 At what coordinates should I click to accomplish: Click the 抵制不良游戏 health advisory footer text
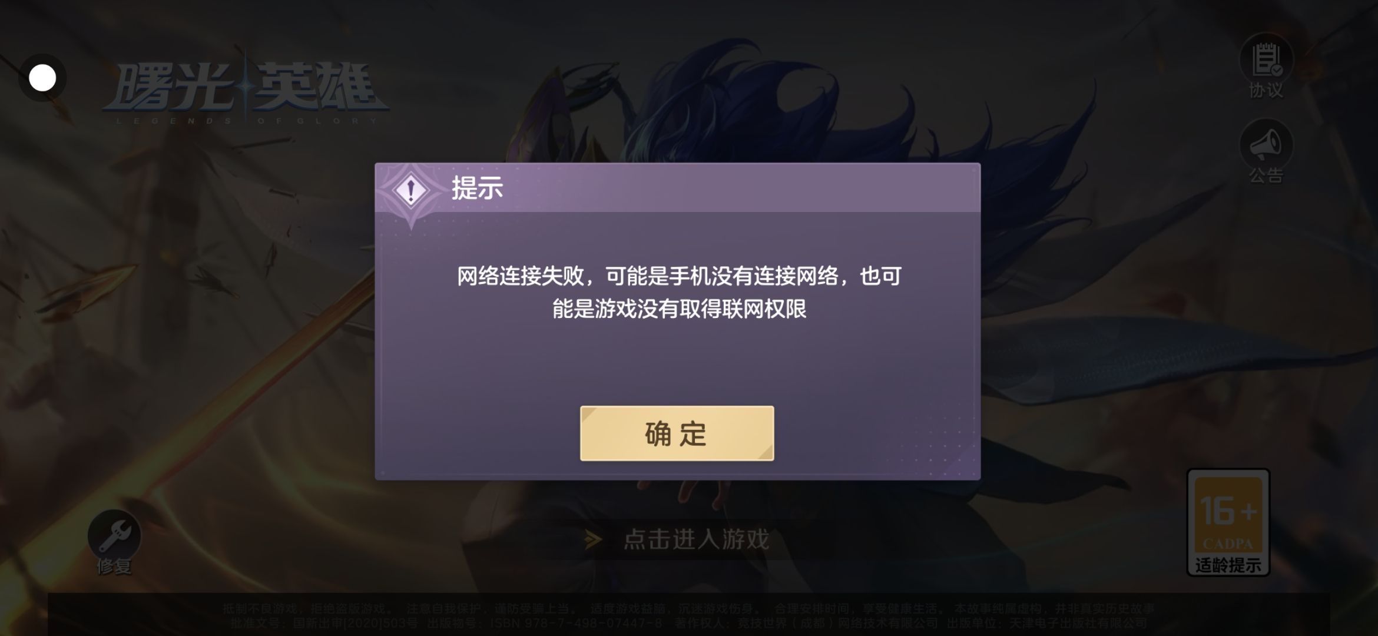tap(688, 608)
